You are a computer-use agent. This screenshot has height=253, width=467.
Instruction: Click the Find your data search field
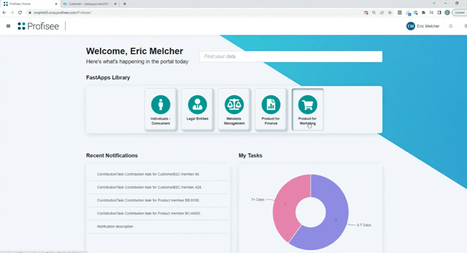(x=291, y=56)
